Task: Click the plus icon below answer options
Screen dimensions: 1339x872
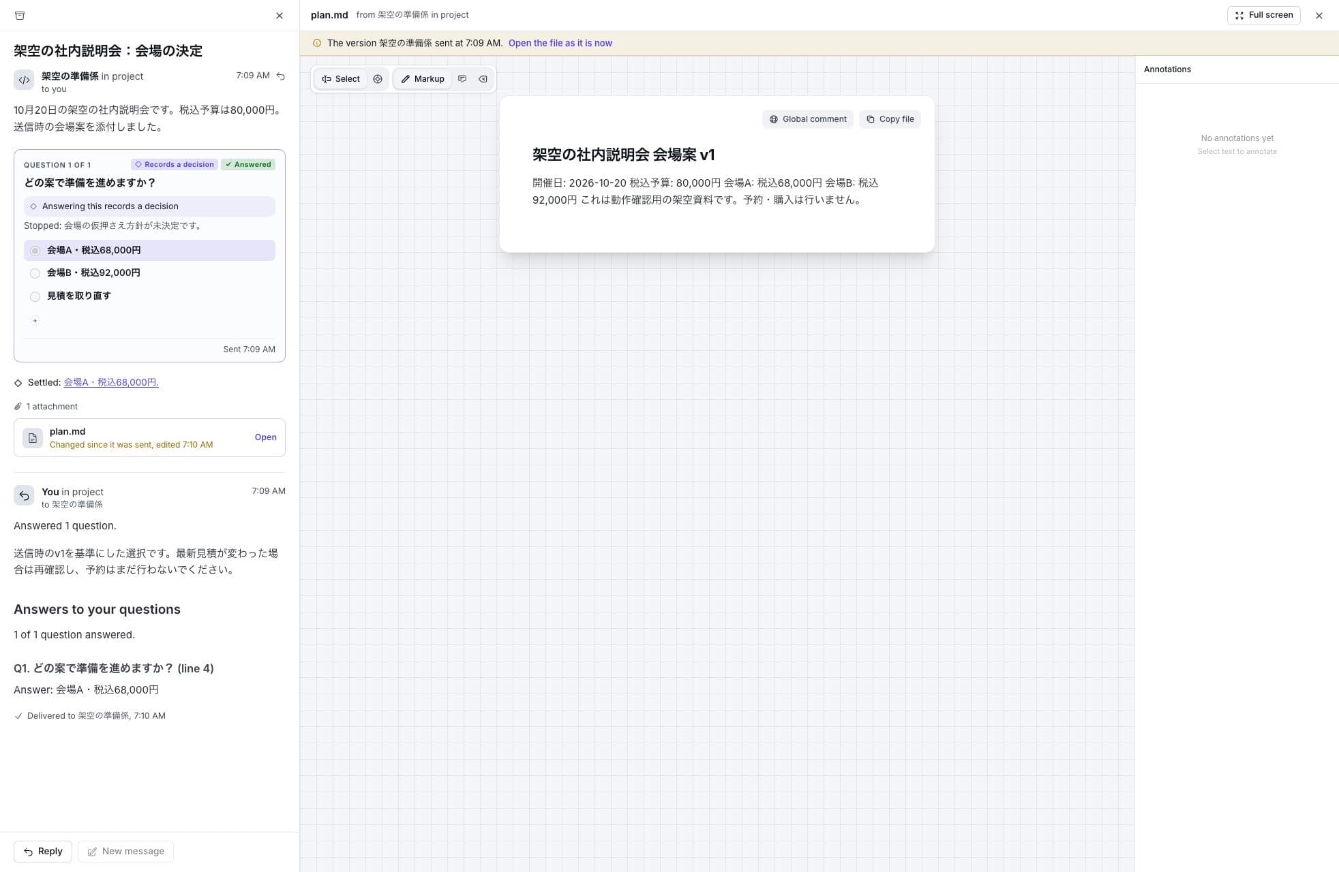Action: pos(35,321)
